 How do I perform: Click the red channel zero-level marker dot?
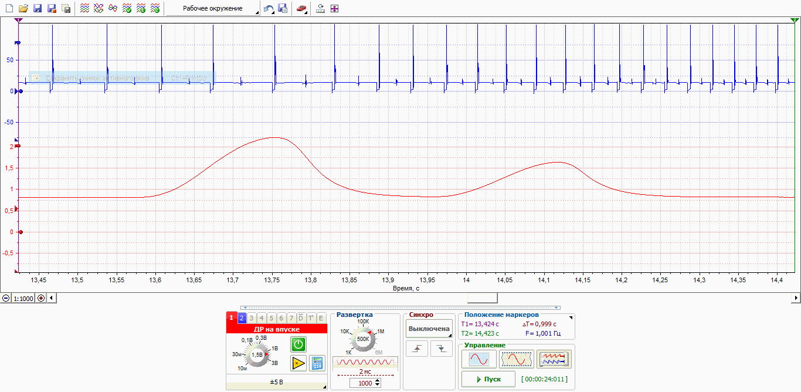click(21, 232)
